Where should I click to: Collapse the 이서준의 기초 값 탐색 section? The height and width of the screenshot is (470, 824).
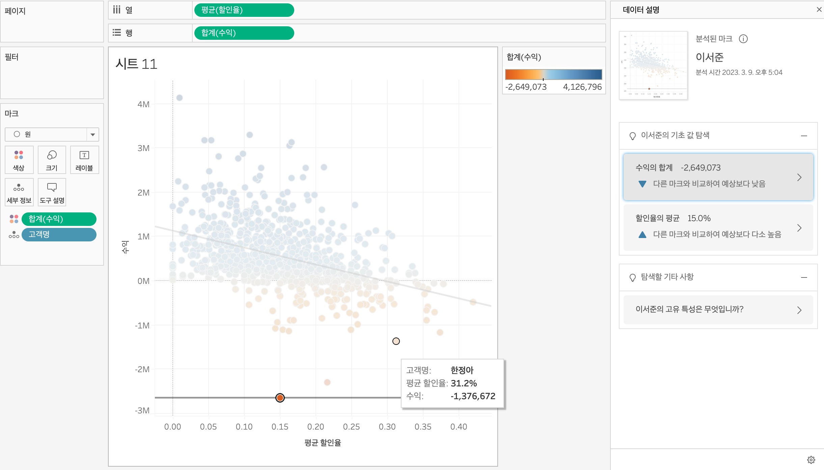pos(804,136)
